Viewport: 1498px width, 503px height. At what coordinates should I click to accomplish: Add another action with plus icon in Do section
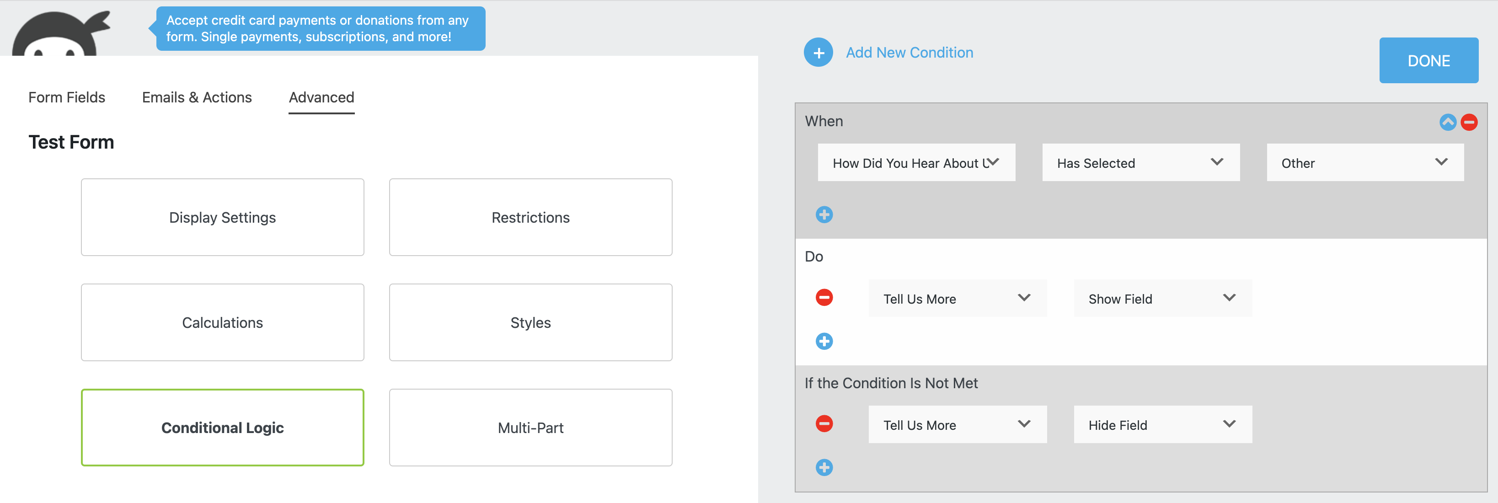[x=824, y=341]
